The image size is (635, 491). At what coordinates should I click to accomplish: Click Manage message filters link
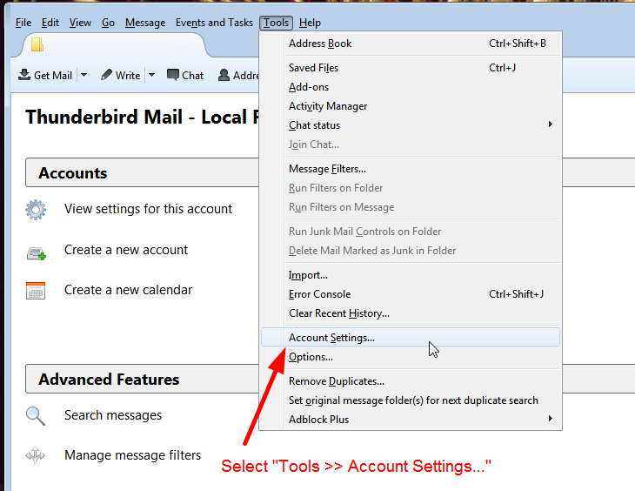point(133,455)
